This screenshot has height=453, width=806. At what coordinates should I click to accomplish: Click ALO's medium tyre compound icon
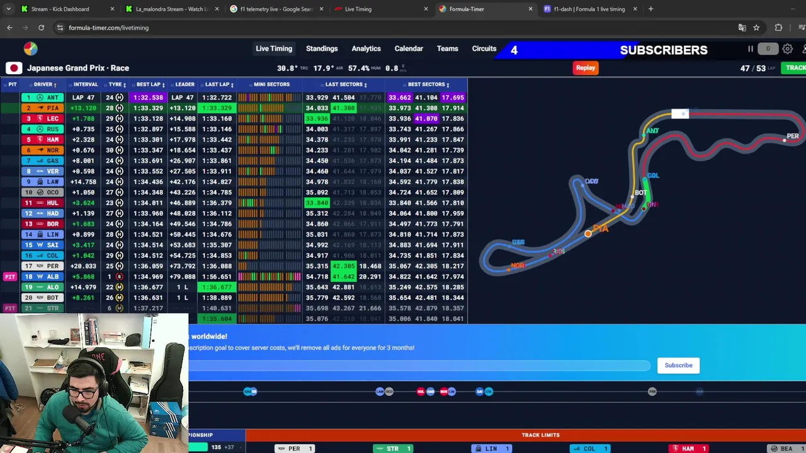pyautogui.click(x=119, y=287)
